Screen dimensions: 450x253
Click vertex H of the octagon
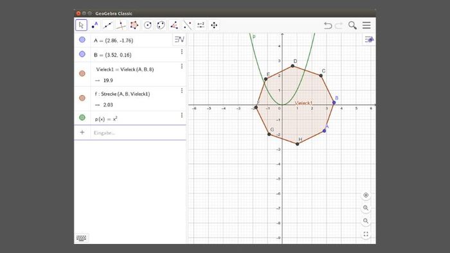click(297, 144)
